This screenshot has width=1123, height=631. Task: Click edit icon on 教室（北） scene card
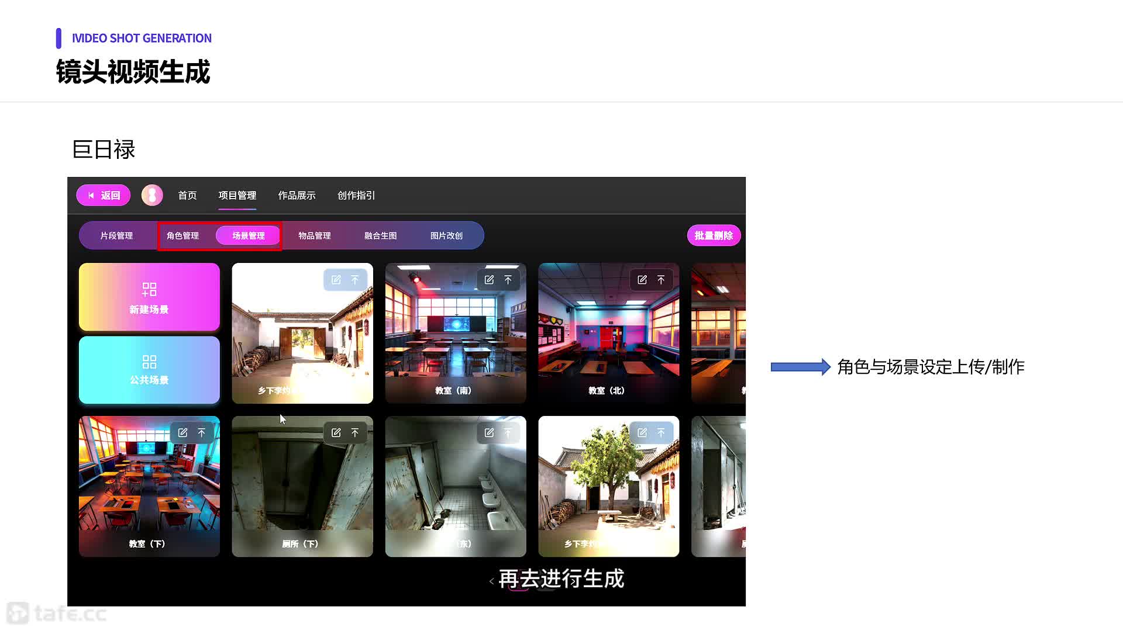pyautogui.click(x=642, y=280)
